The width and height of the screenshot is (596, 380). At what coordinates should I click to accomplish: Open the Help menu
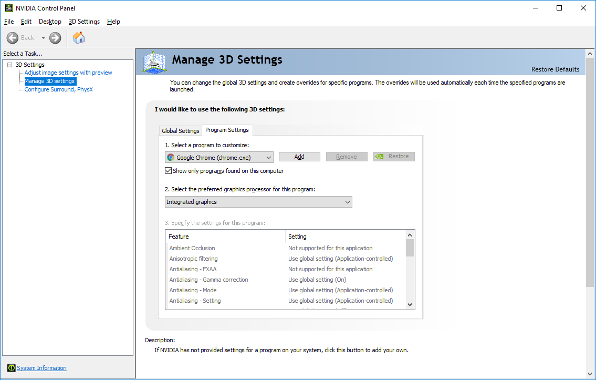coord(113,22)
